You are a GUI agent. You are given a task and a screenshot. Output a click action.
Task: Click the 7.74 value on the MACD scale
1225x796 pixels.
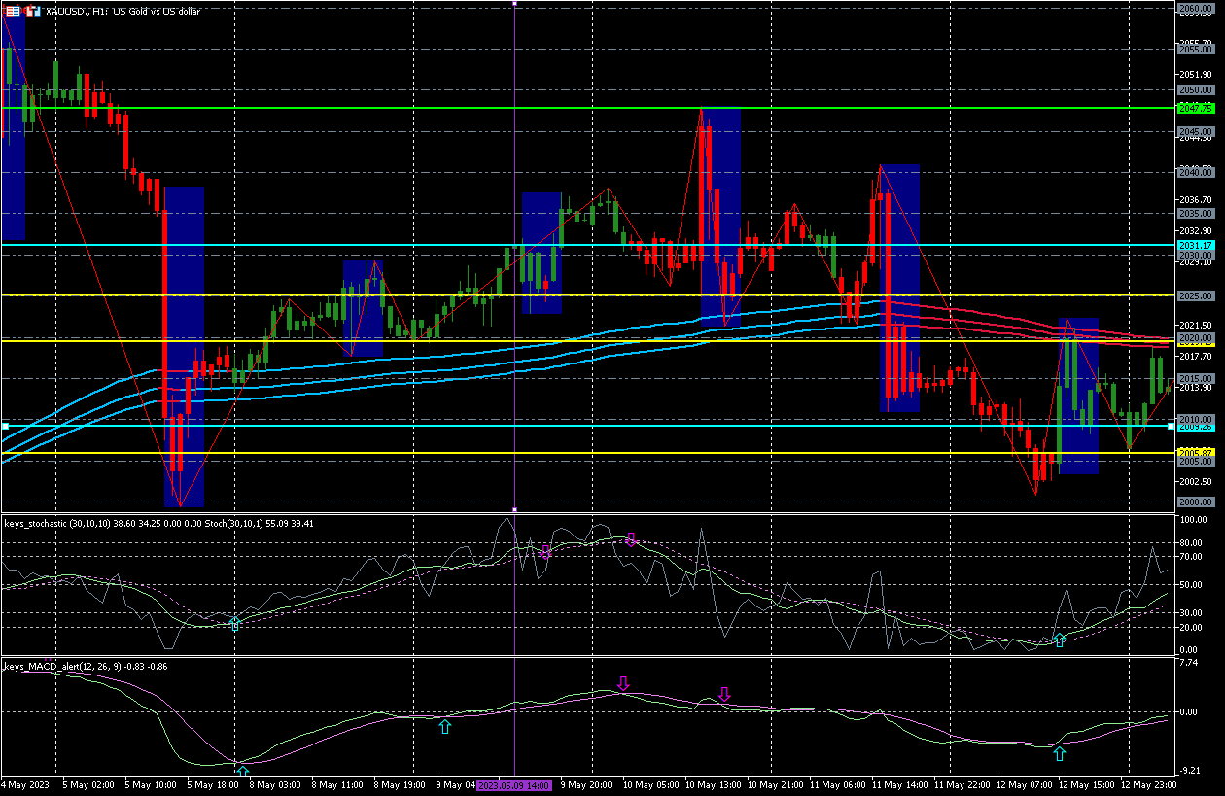pos(1188,663)
